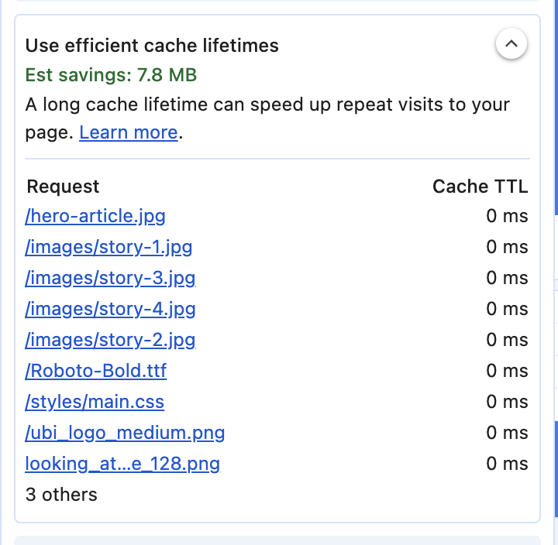Open the /styles/main.css request link
Screen dimensions: 558x545
click(x=95, y=402)
